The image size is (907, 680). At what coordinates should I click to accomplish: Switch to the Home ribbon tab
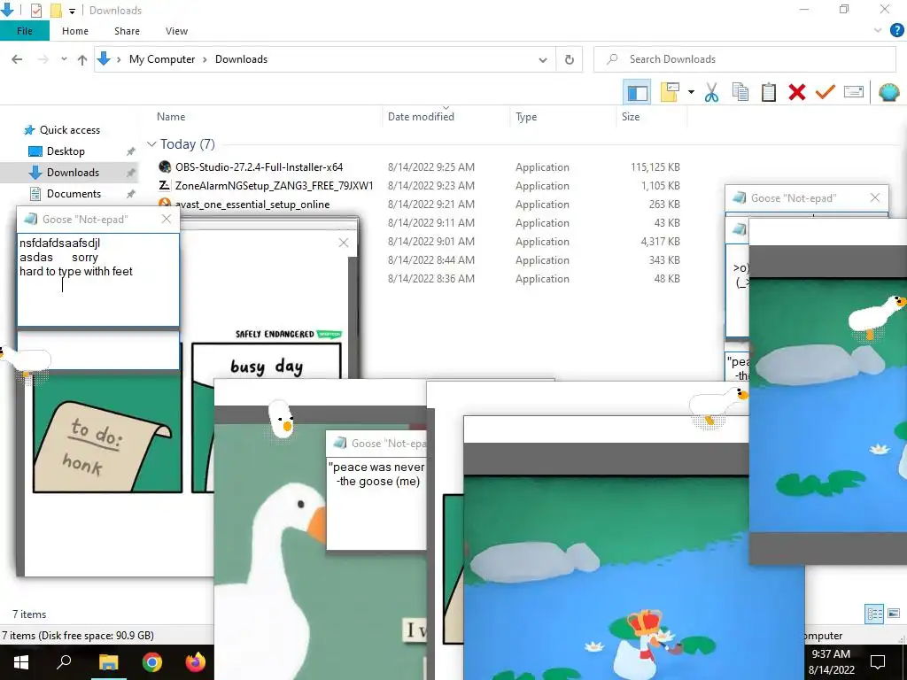tap(75, 31)
